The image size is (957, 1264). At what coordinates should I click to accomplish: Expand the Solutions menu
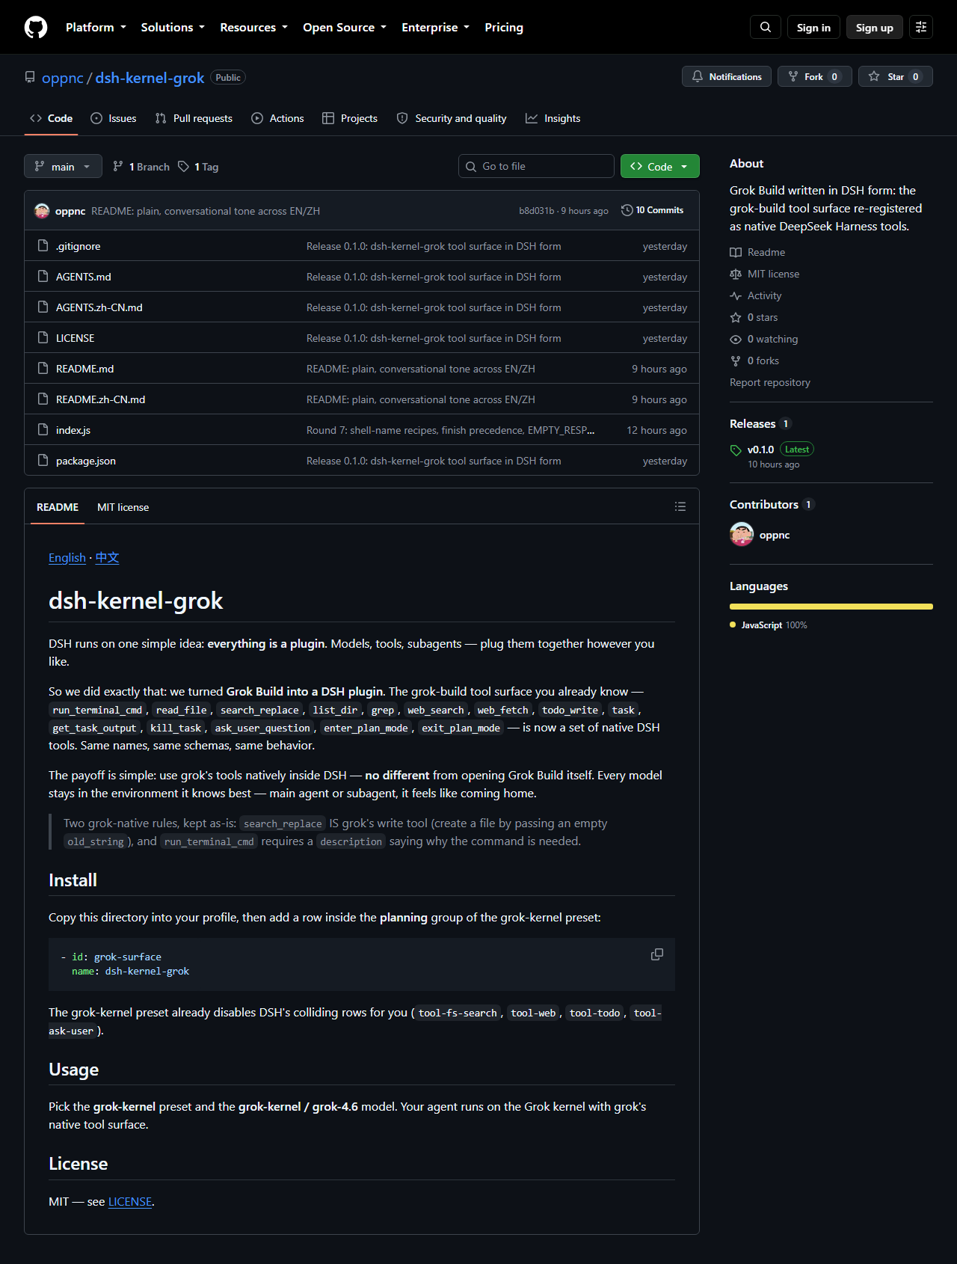(173, 27)
